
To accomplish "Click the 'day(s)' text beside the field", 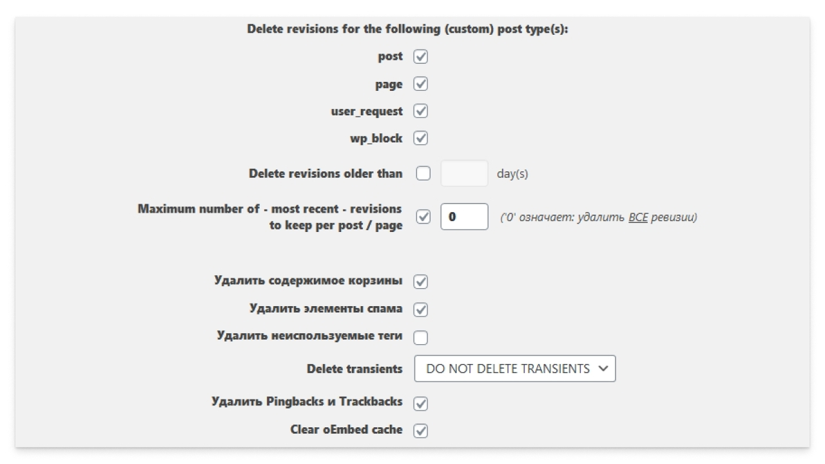I will click(x=512, y=174).
